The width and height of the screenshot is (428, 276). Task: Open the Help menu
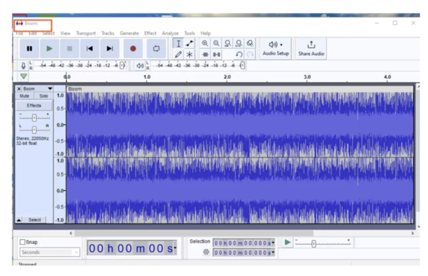pos(206,33)
